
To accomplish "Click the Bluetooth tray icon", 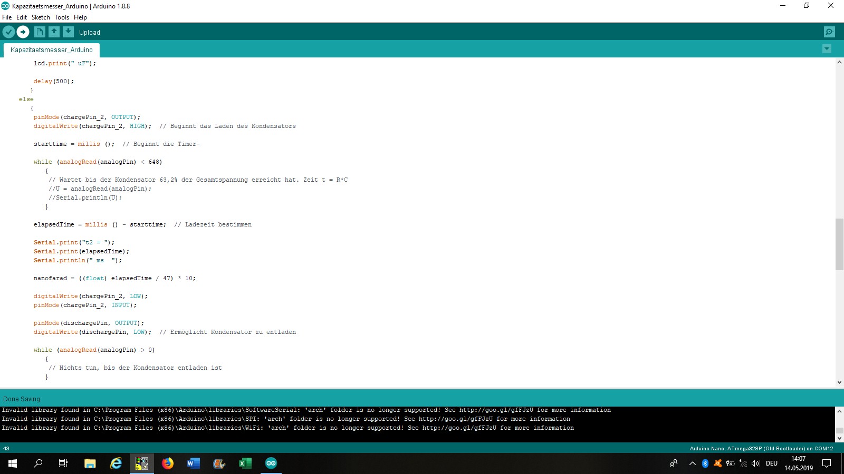I will coord(705,463).
